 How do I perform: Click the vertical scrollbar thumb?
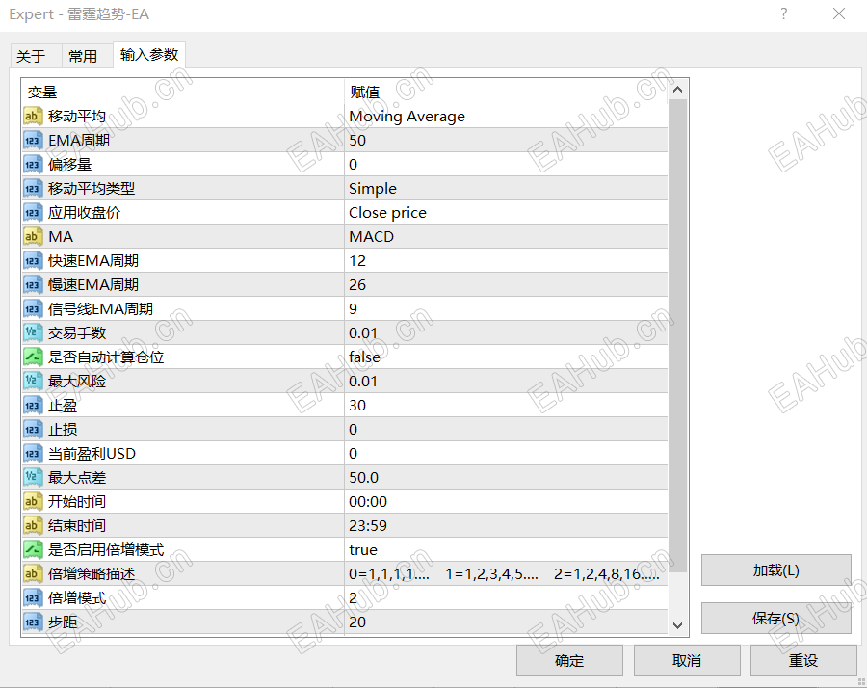[678, 335]
